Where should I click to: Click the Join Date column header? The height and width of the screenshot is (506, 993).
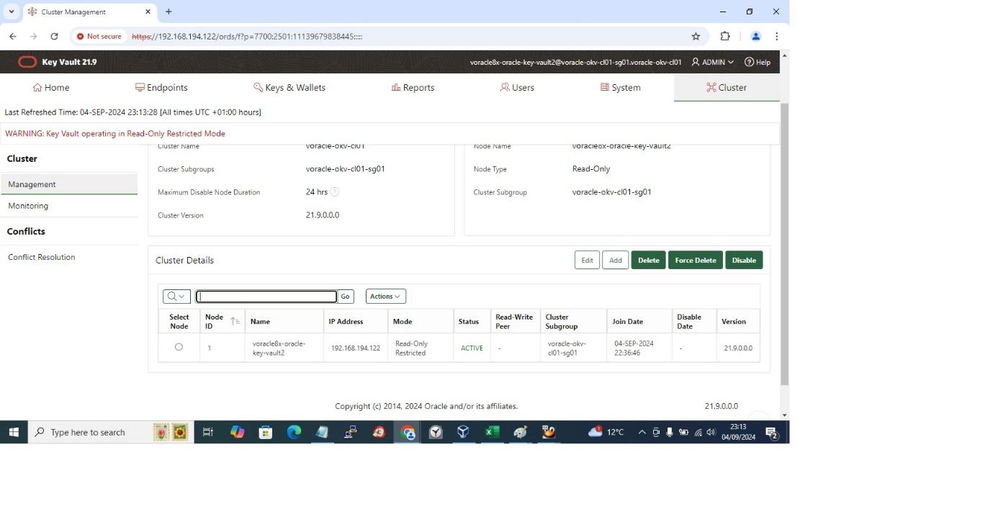(x=627, y=322)
